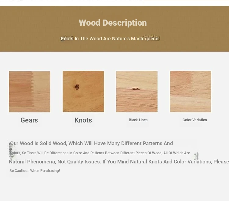Click the "Wood Description" heading

click(113, 23)
